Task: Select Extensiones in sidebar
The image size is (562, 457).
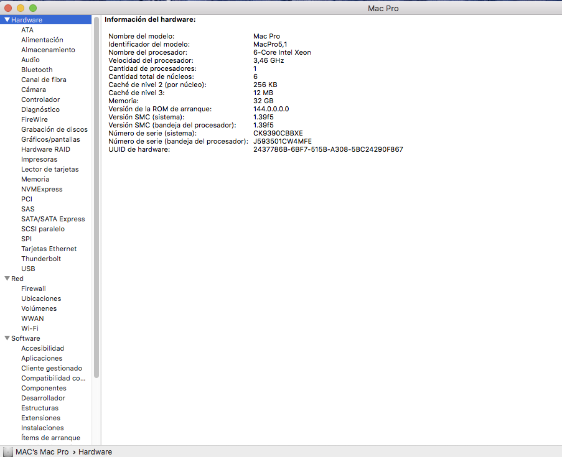Action: point(40,418)
